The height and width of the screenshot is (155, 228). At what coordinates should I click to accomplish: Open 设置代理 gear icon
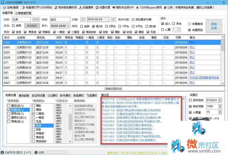tap(97, 7)
